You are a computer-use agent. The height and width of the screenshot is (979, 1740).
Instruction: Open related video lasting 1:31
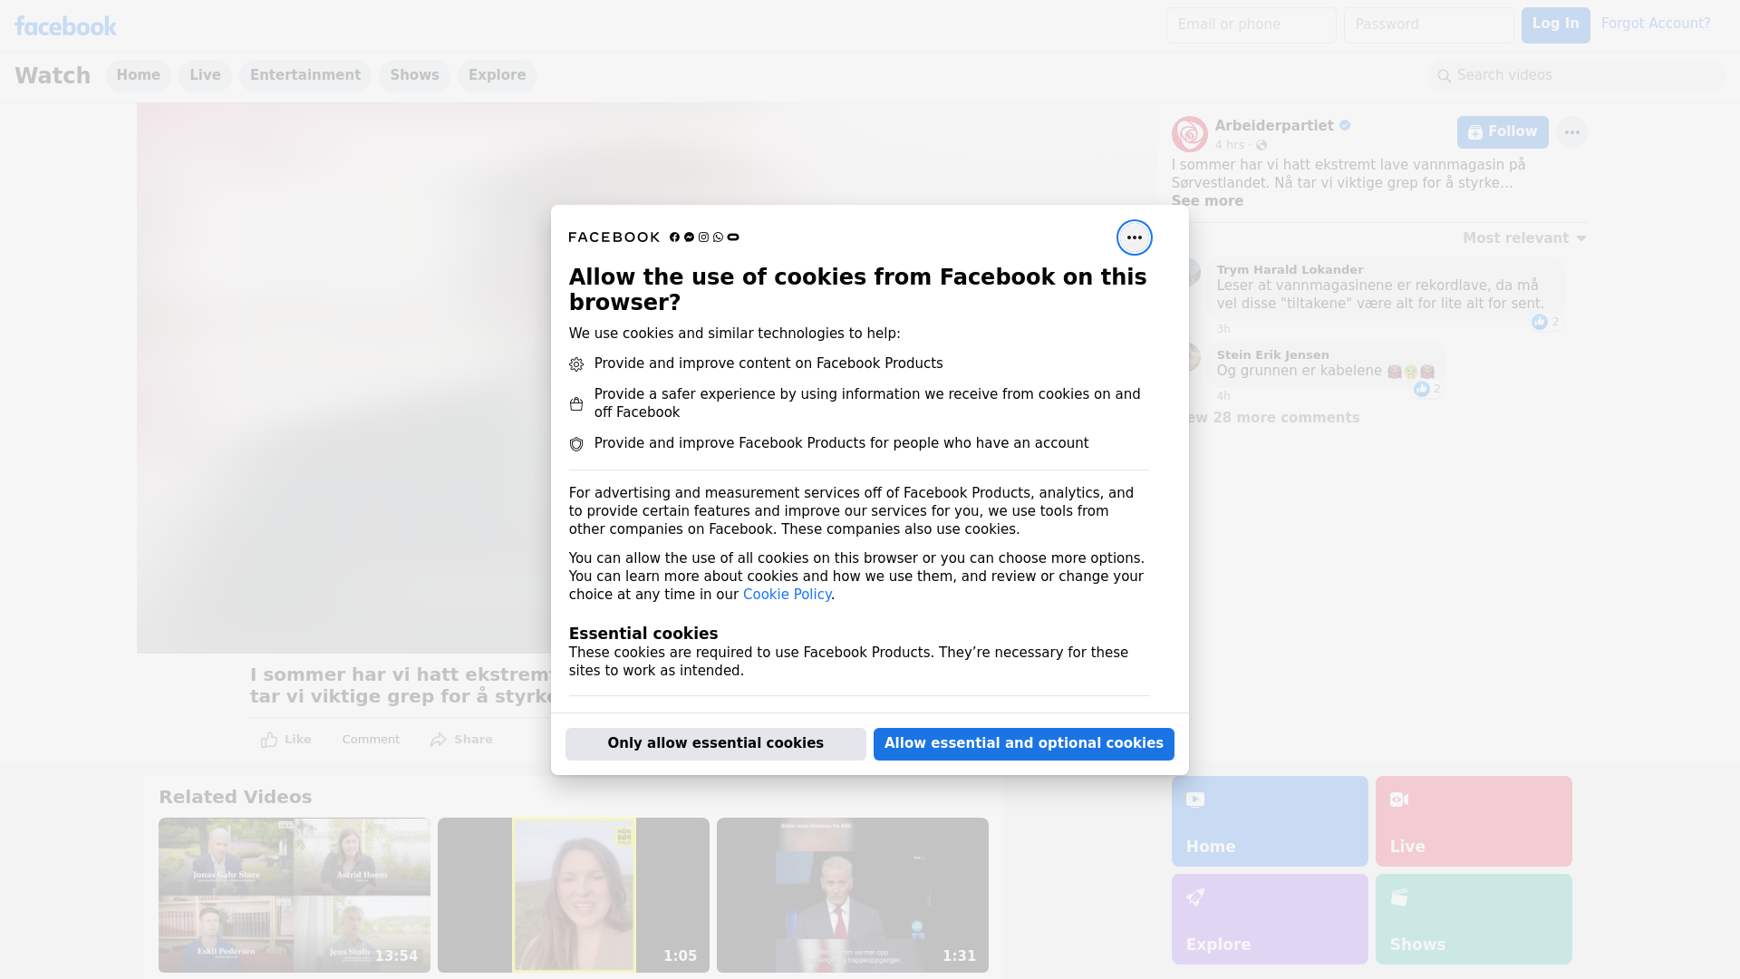coord(853,896)
